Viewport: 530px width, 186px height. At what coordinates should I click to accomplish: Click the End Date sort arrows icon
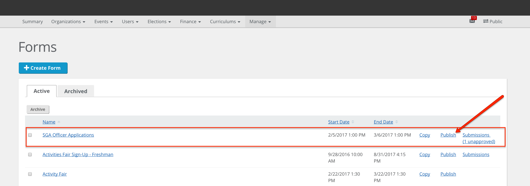397,122
